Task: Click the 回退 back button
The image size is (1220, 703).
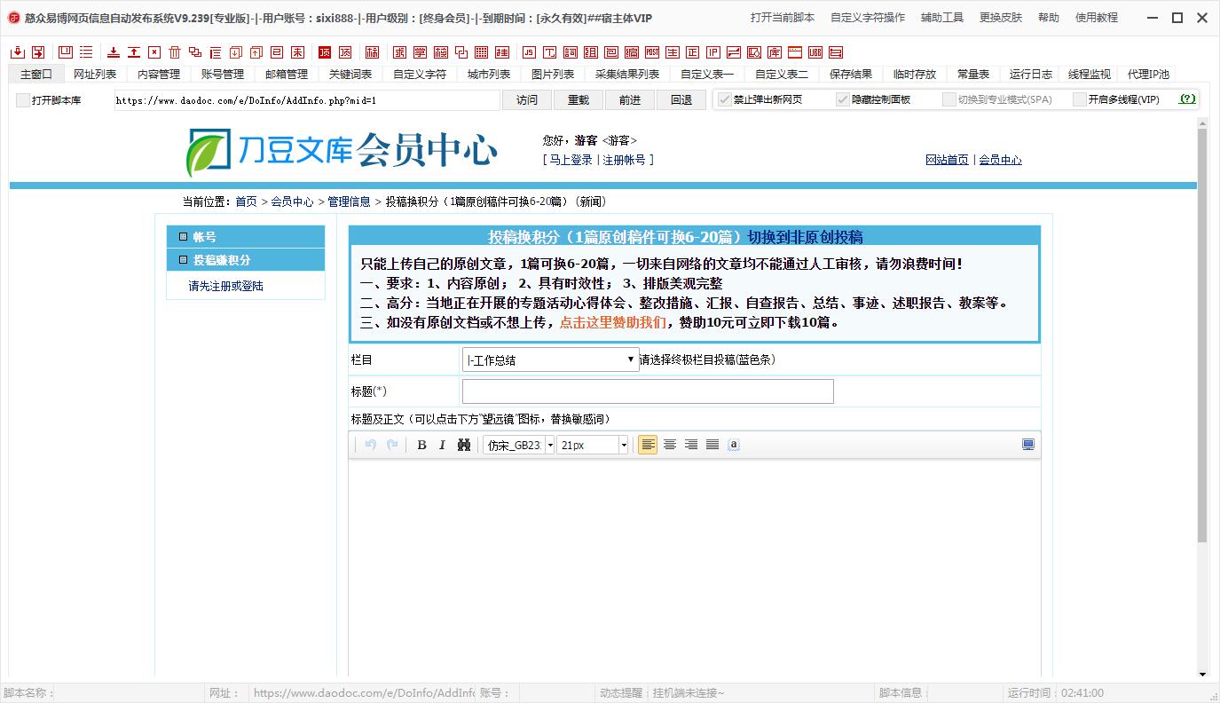Action: tap(681, 100)
